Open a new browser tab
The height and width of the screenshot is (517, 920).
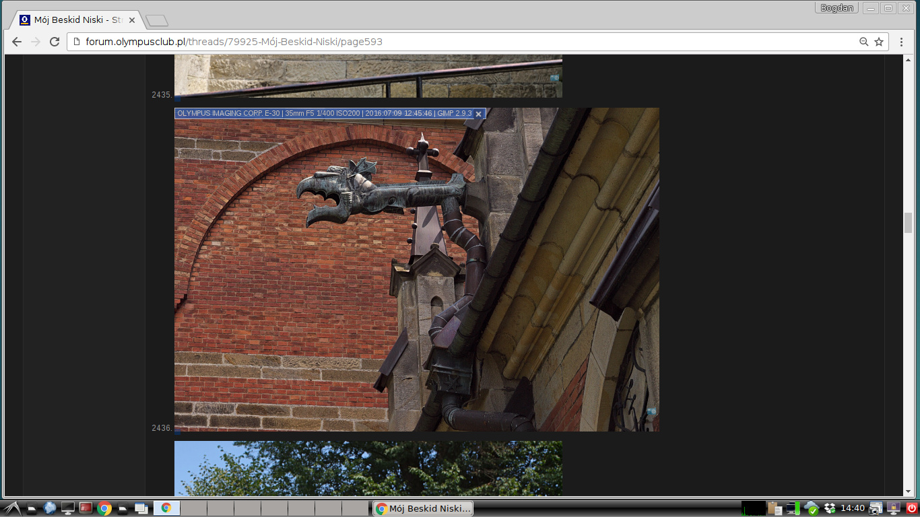pyautogui.click(x=156, y=21)
